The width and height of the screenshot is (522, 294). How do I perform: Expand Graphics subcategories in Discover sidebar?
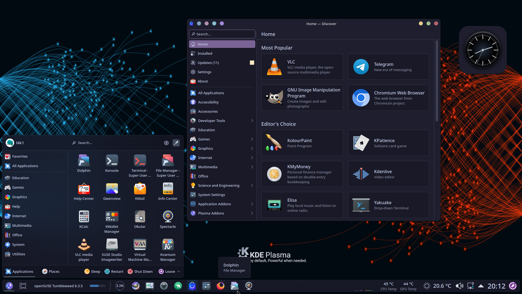252,148
